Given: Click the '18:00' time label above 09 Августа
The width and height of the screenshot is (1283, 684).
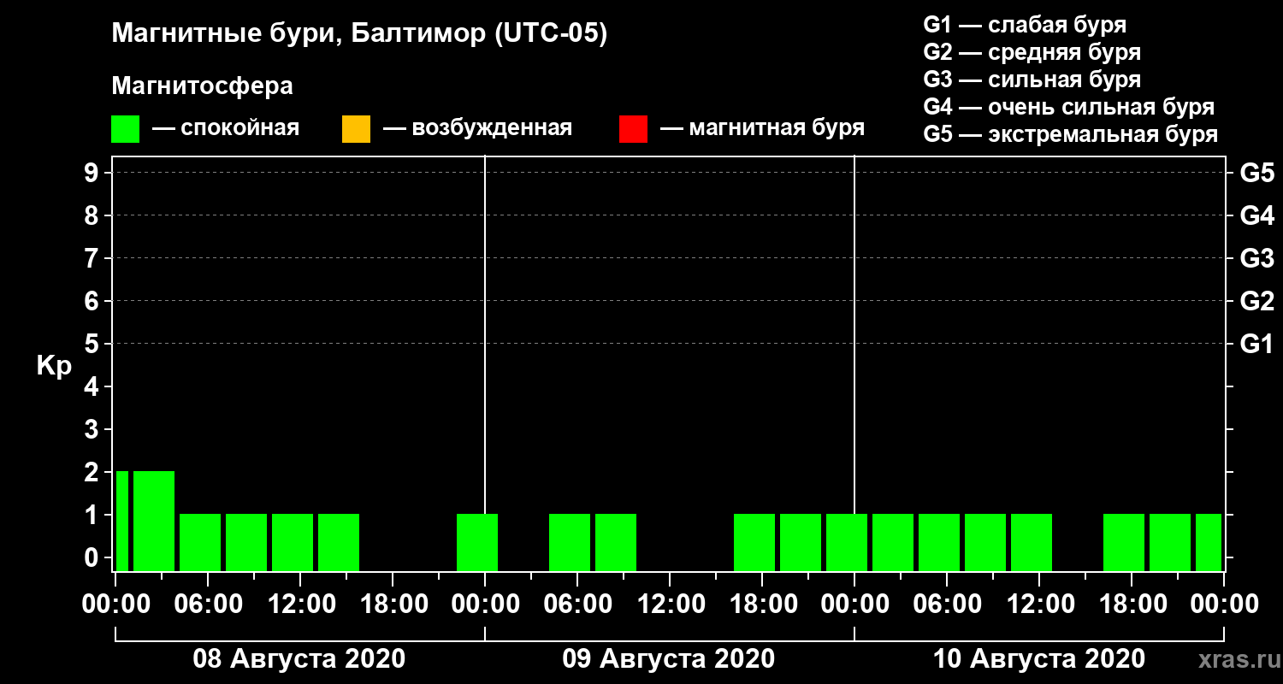Looking at the screenshot, I should [x=762, y=604].
